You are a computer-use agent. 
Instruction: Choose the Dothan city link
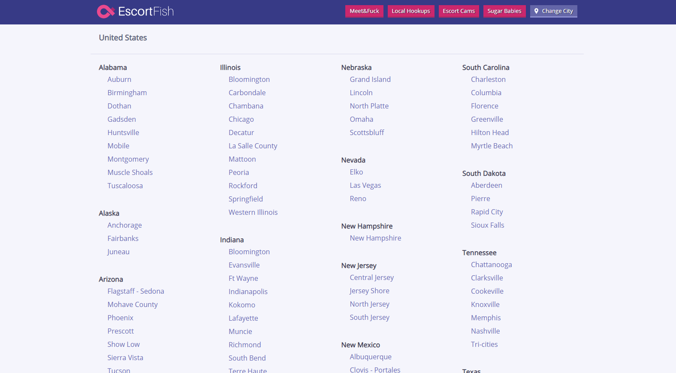pos(119,106)
